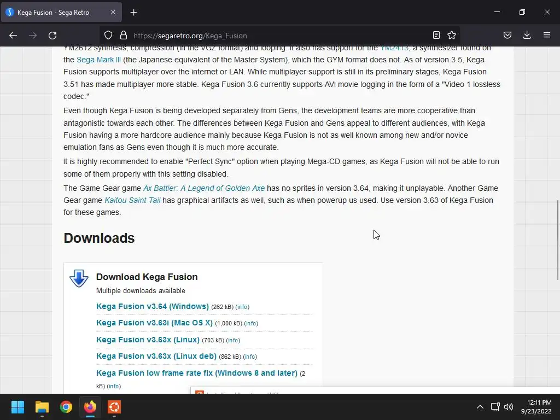Open the YM2413 link
Viewport: 560px width, 420px height.
click(x=394, y=48)
